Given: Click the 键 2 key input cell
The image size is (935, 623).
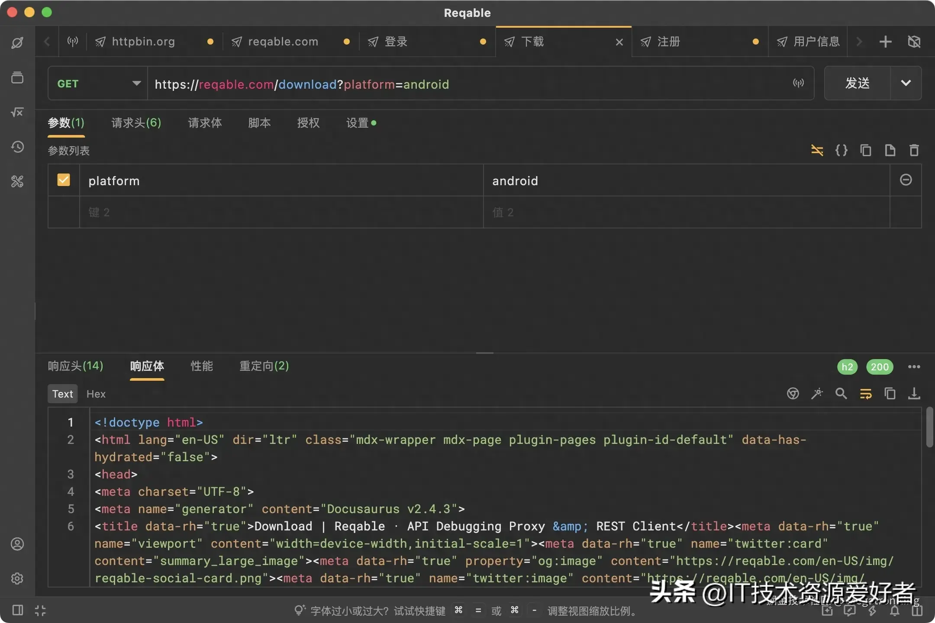Looking at the screenshot, I should 281,212.
